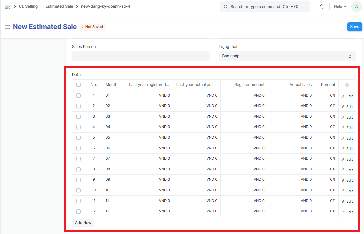Screen dimensions: 364x234
Task: Click the notification bell icon
Action: 322,7
